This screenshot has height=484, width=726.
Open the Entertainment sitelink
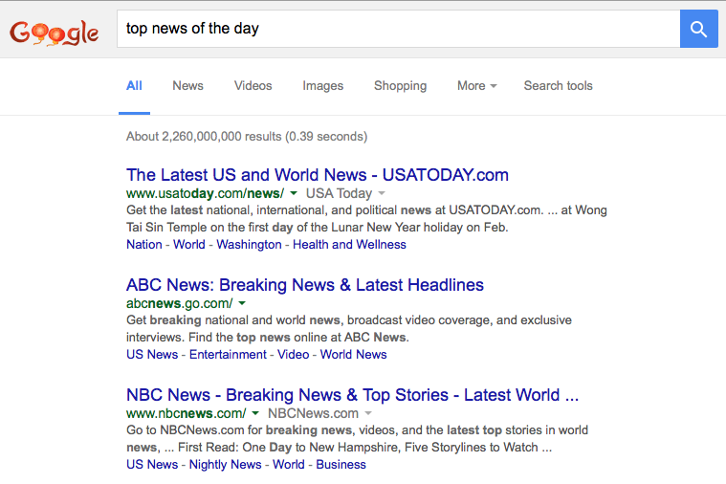click(228, 354)
